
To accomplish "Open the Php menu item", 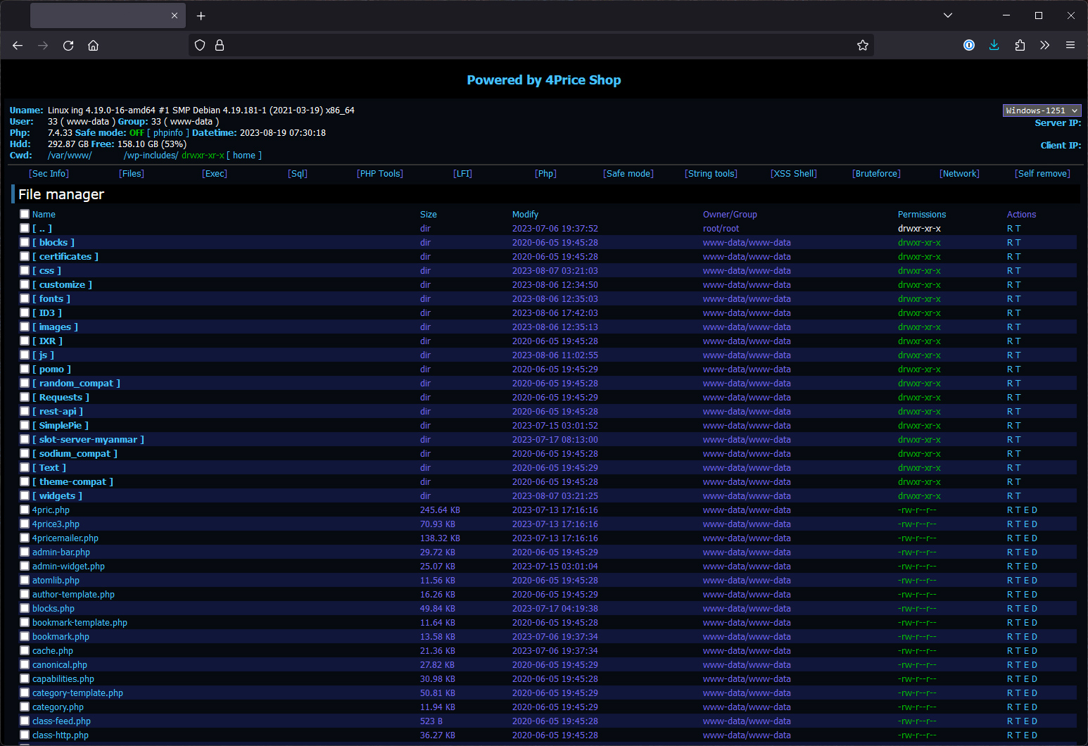I will (545, 174).
